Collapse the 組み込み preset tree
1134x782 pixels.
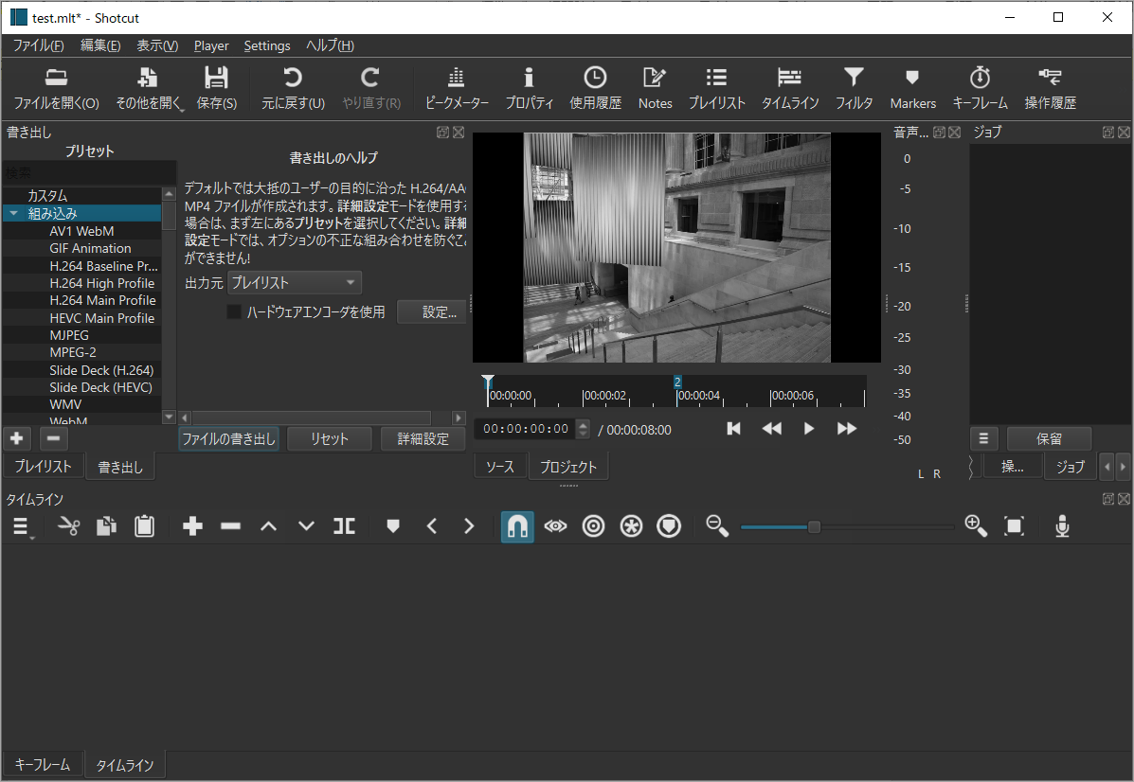(15, 213)
